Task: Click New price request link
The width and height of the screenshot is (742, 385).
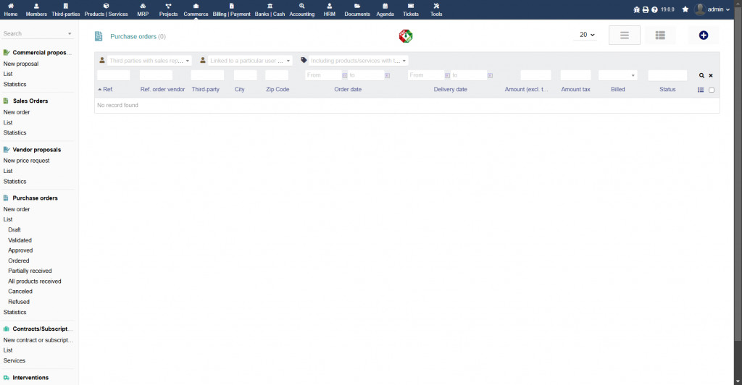Action: tap(27, 161)
